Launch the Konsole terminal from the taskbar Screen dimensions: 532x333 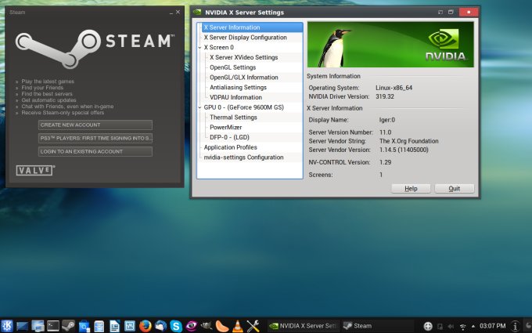pos(53,326)
